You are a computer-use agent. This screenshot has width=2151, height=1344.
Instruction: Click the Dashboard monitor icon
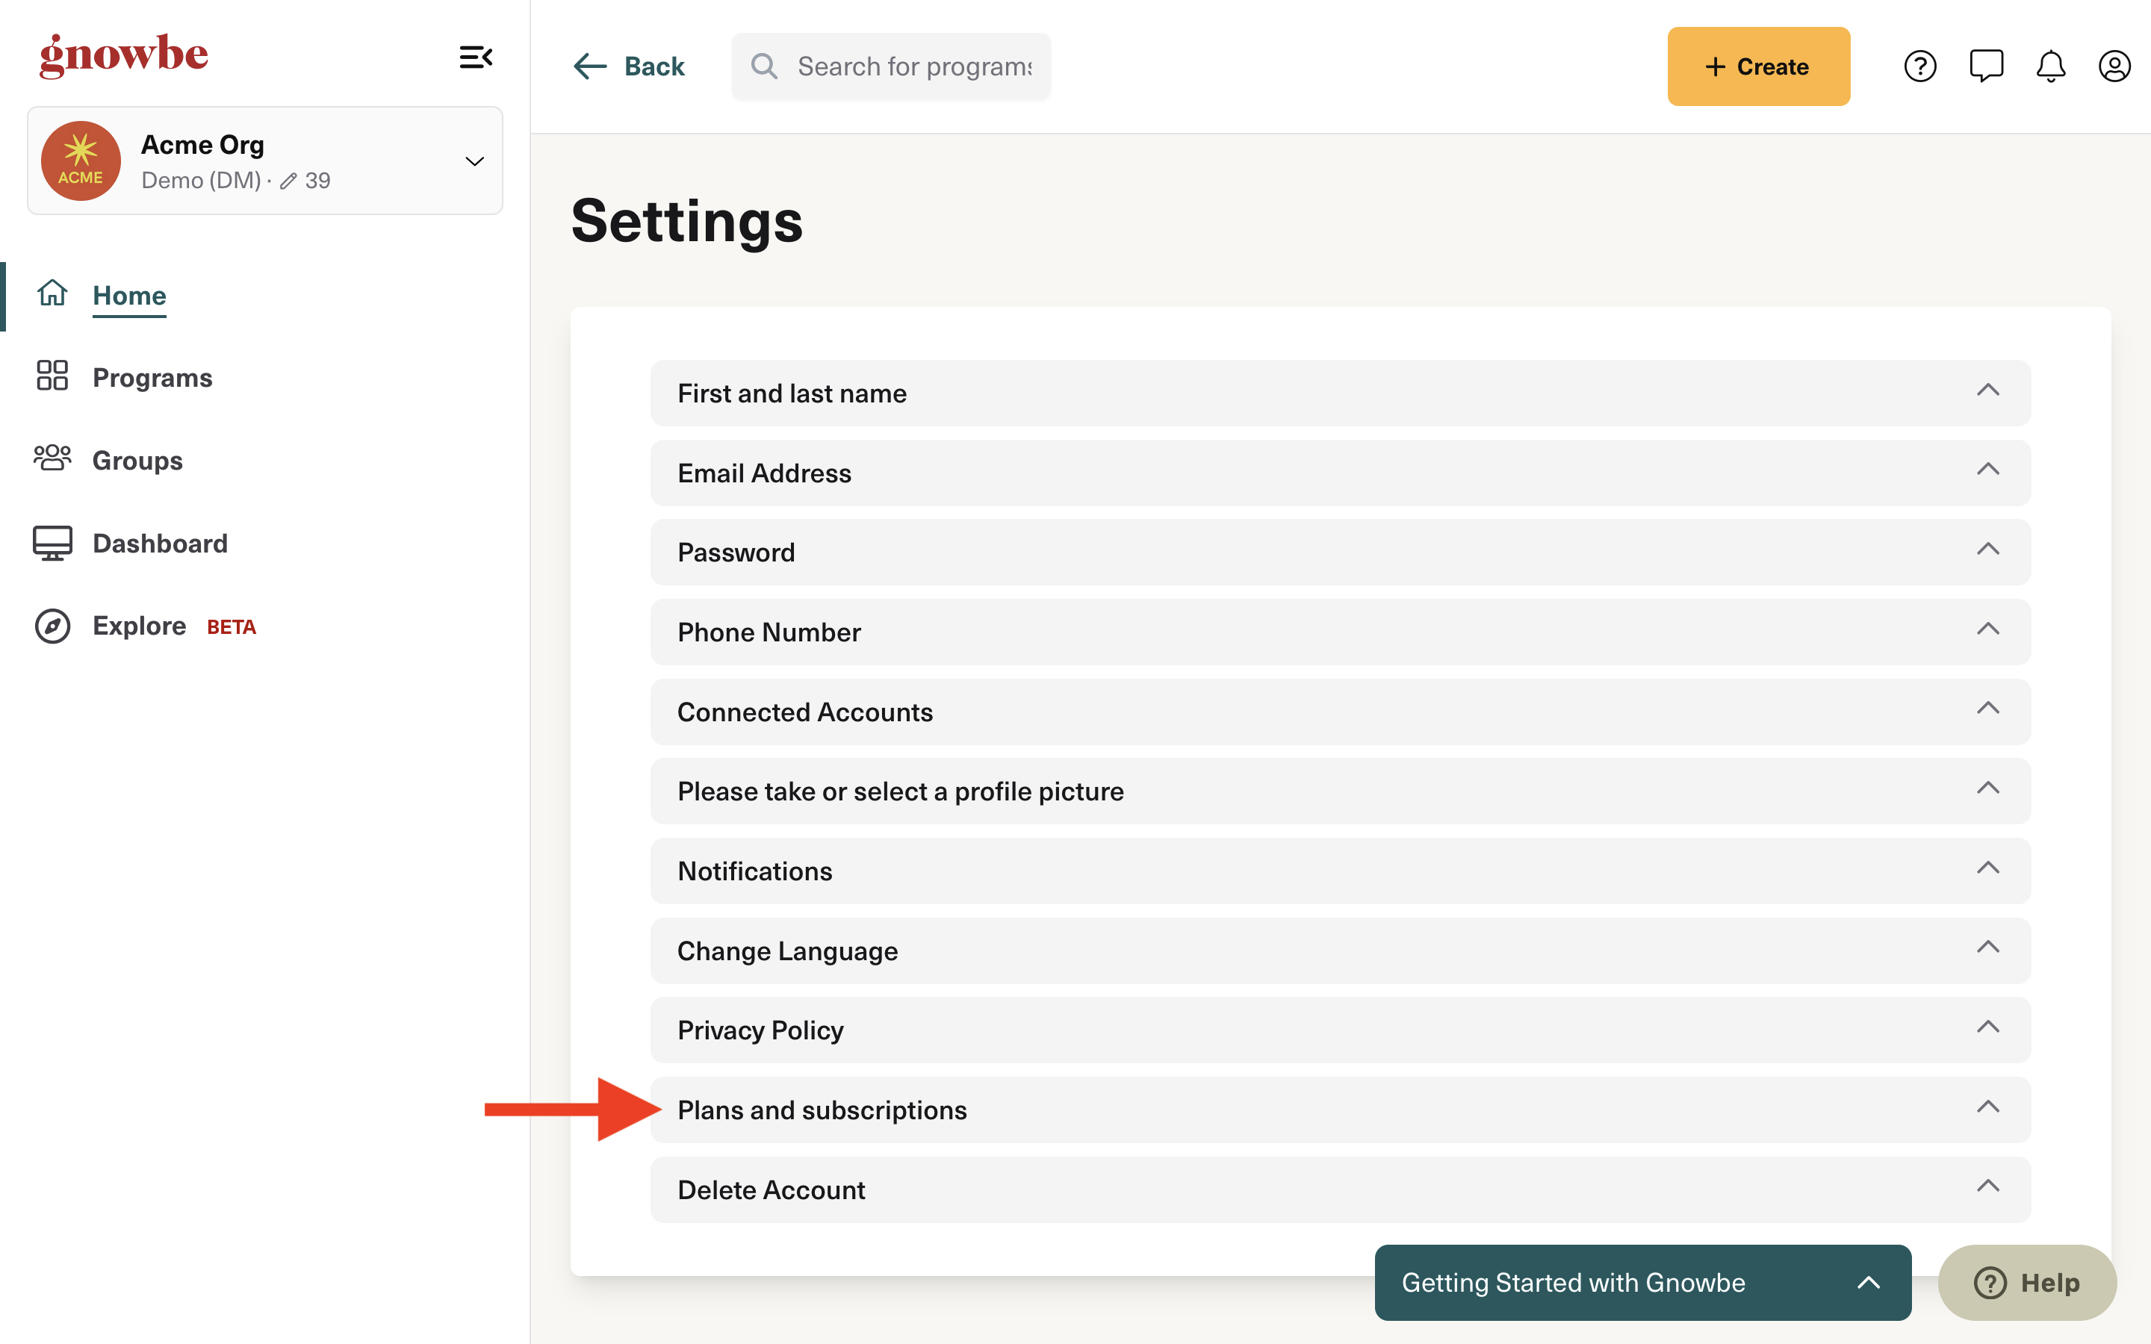point(52,543)
